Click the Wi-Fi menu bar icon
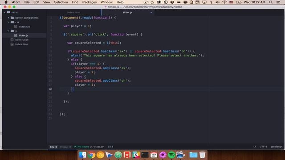The height and width of the screenshot is (160, 285). click(x=224, y=2)
